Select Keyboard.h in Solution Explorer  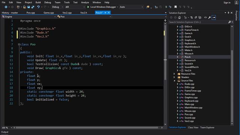click(x=190, y=43)
